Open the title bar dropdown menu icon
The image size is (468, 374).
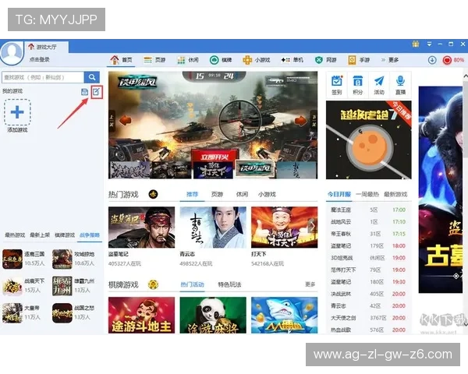[x=429, y=44]
